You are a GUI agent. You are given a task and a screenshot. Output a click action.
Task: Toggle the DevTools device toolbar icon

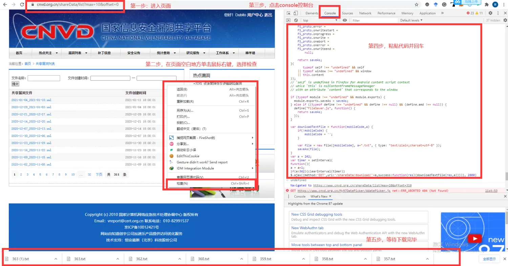point(295,13)
